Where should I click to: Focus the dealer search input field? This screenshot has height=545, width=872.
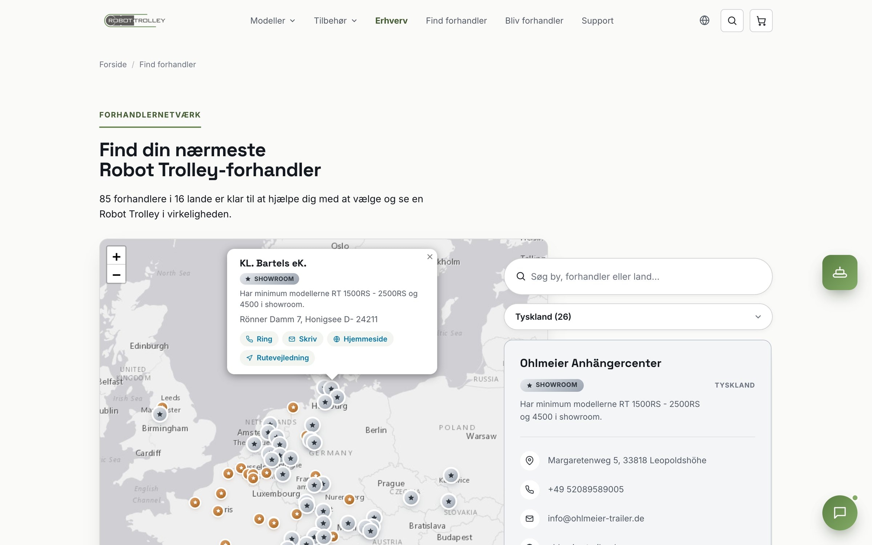point(638,276)
